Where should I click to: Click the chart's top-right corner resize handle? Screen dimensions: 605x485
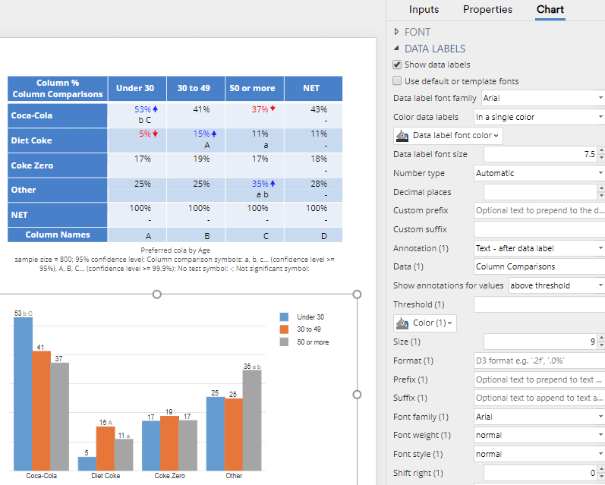[x=358, y=294]
